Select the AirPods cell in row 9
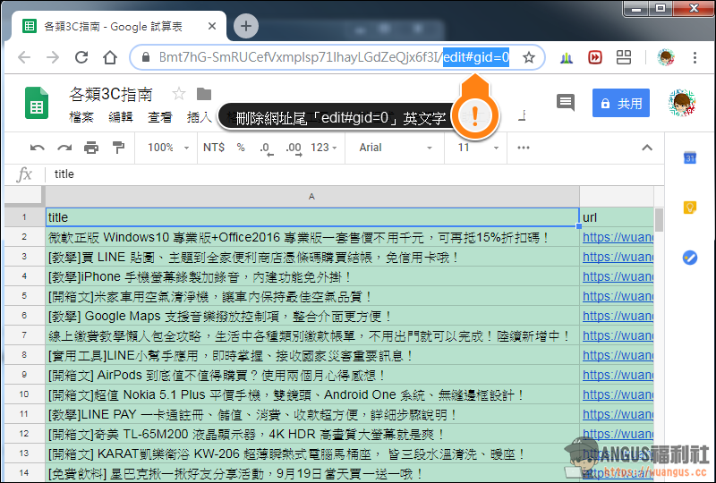Image resolution: width=716 pixels, height=483 pixels. click(x=312, y=376)
